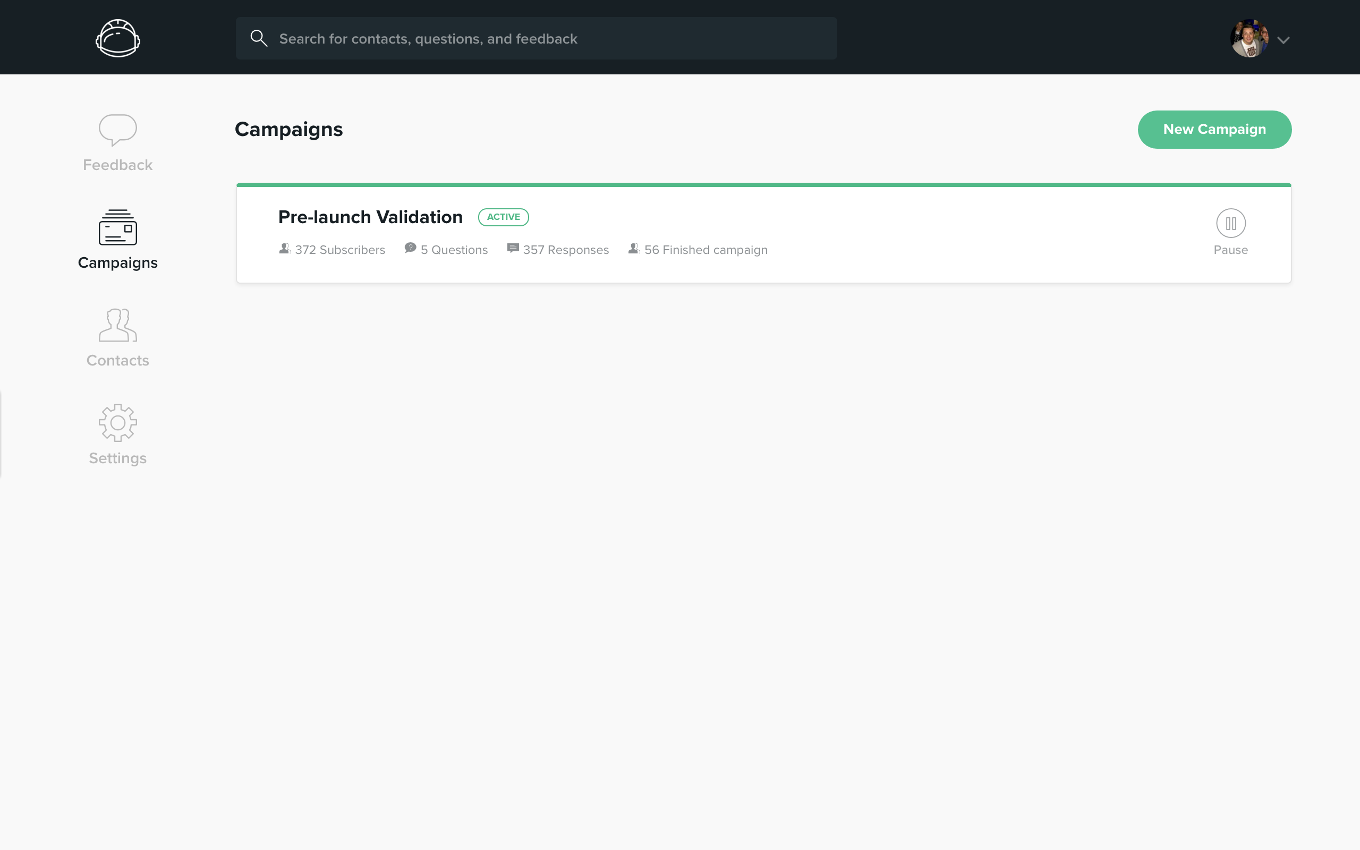
Task: Open Contacts via people icon
Action: (117, 325)
